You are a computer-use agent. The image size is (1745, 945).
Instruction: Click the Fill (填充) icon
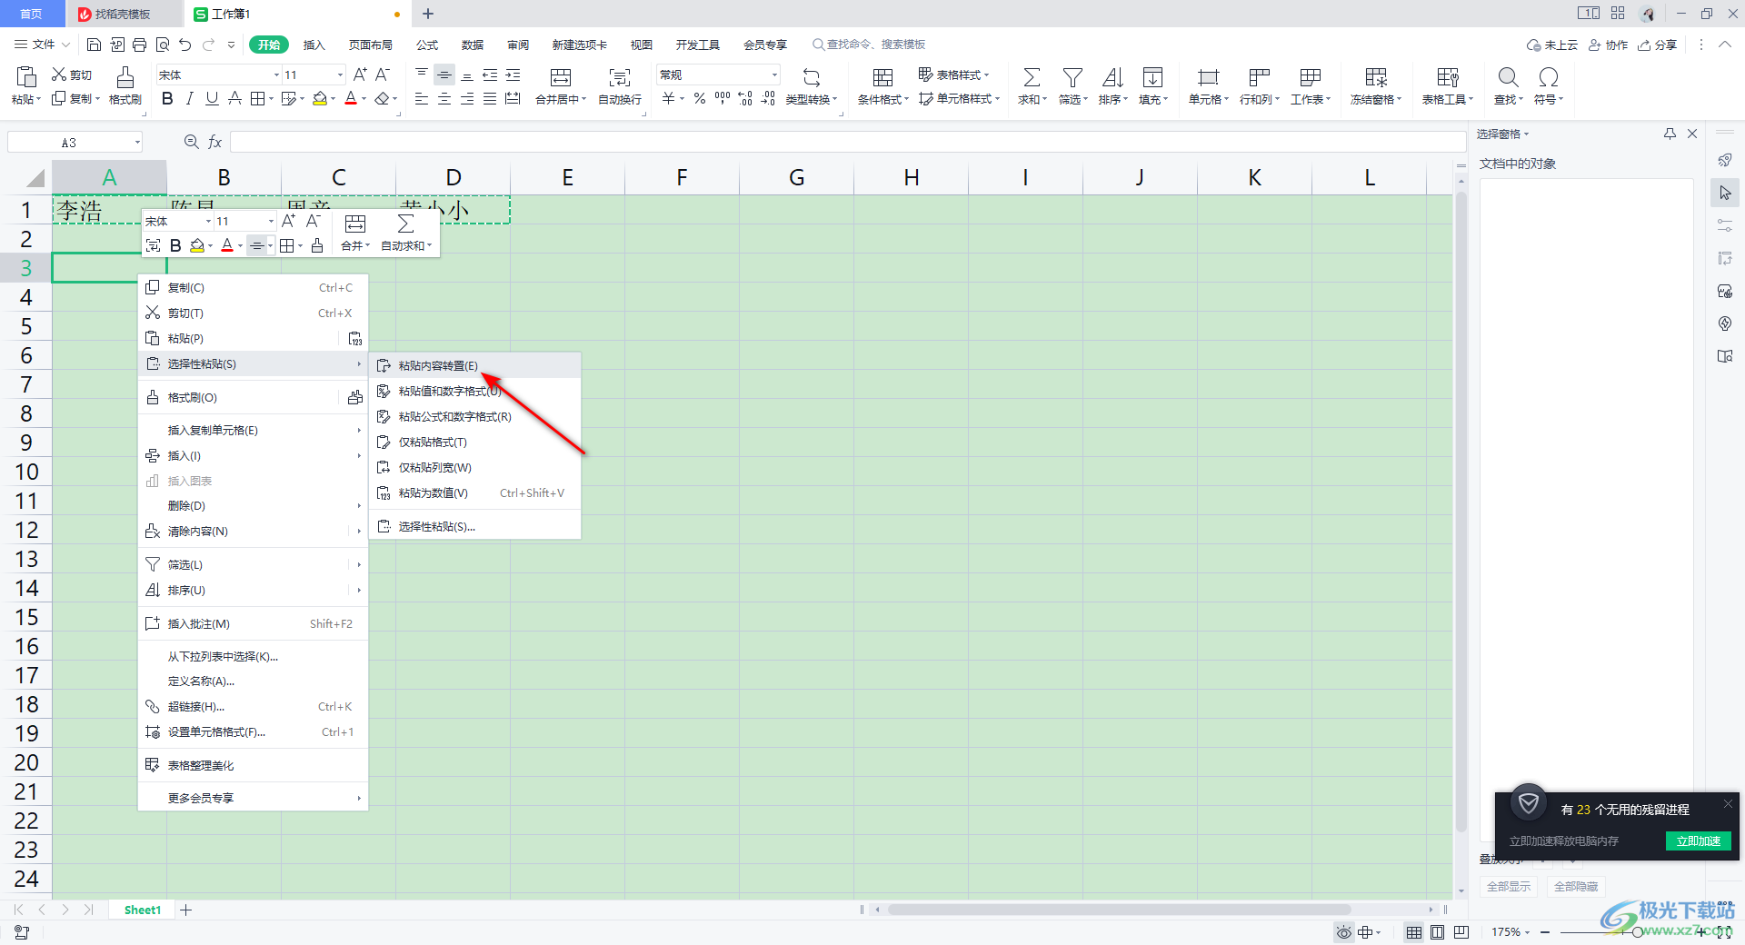(1152, 77)
